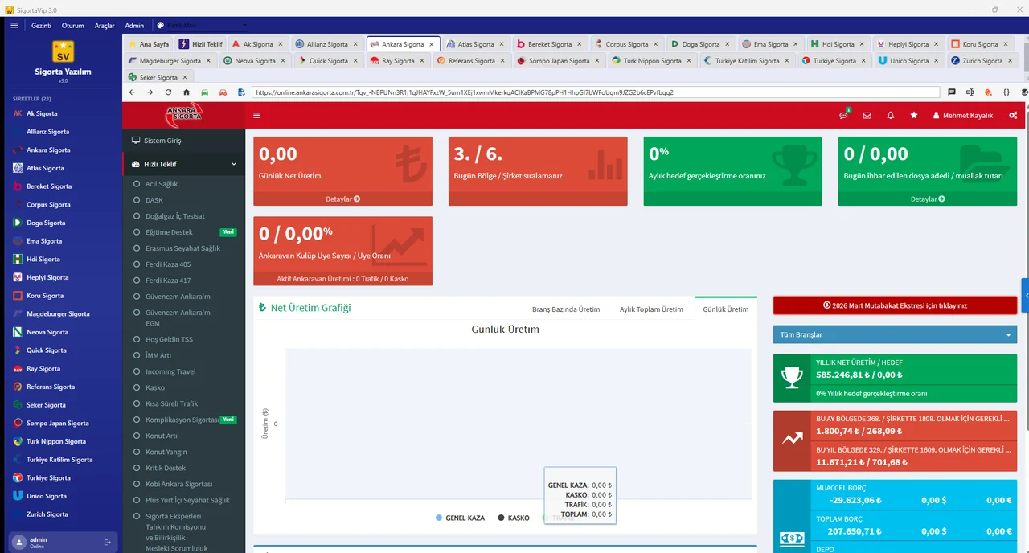Click the green car quote icon in browser toolbar
Viewport: 1029px width, 553px height.
[x=204, y=93]
